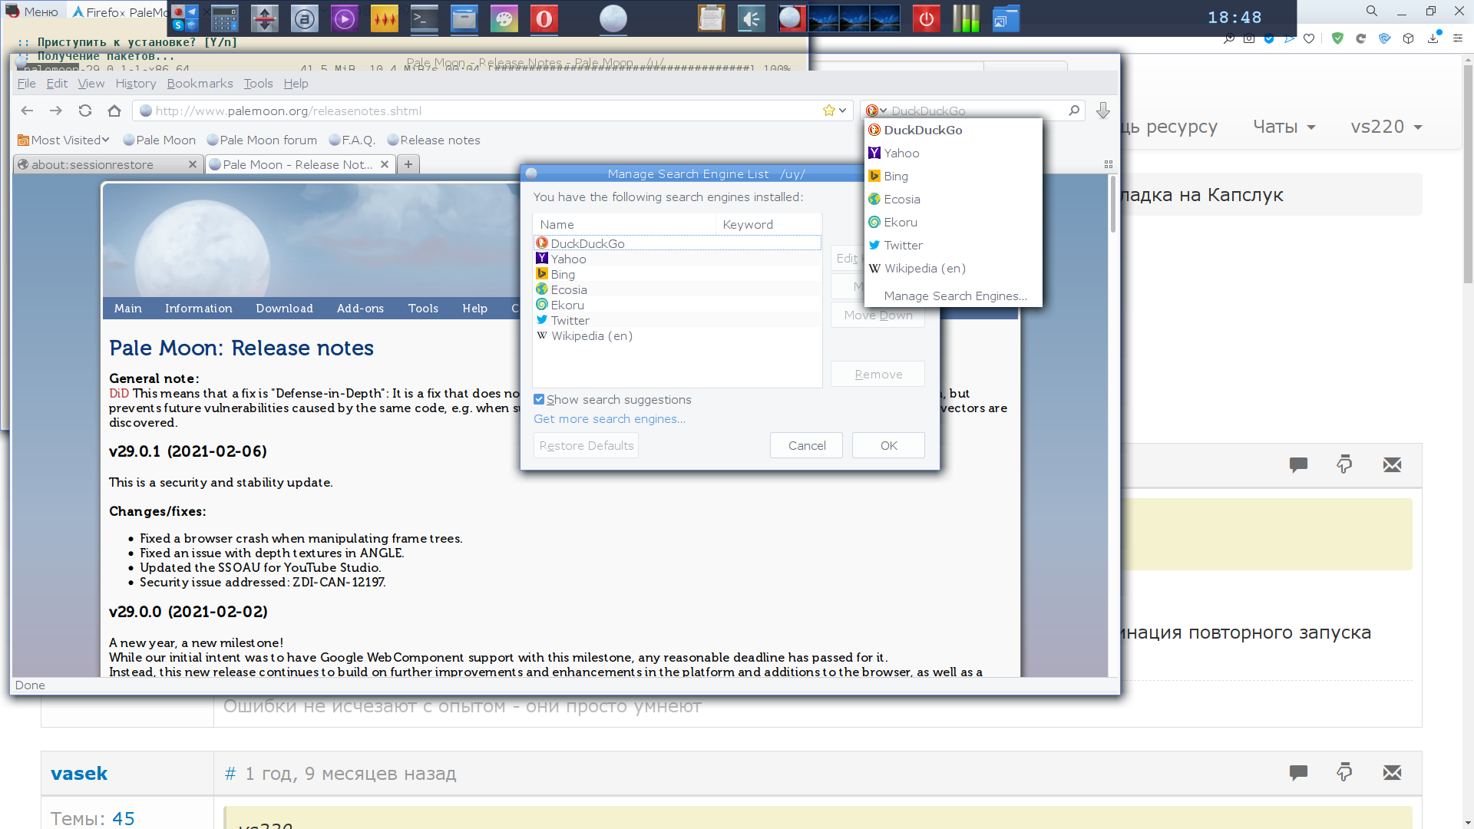Expand the search engine selector dropdown arrow
This screenshot has height=829, width=1474.
pyautogui.click(x=883, y=111)
